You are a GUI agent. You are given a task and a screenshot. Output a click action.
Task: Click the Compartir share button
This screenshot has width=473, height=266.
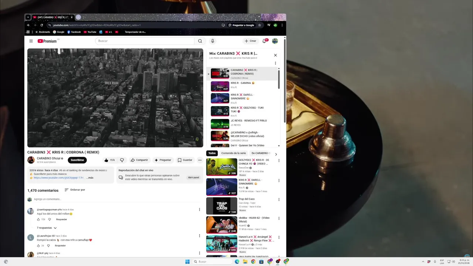click(139, 160)
